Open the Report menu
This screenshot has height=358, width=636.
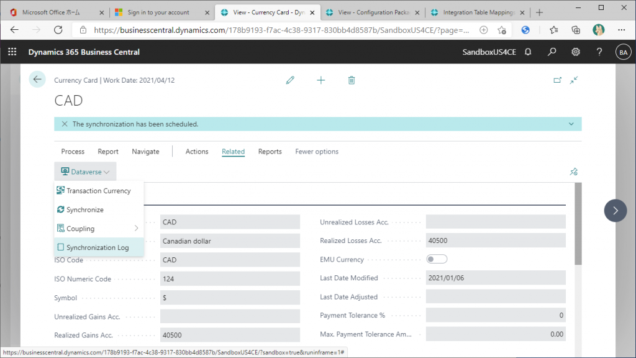coord(108,152)
